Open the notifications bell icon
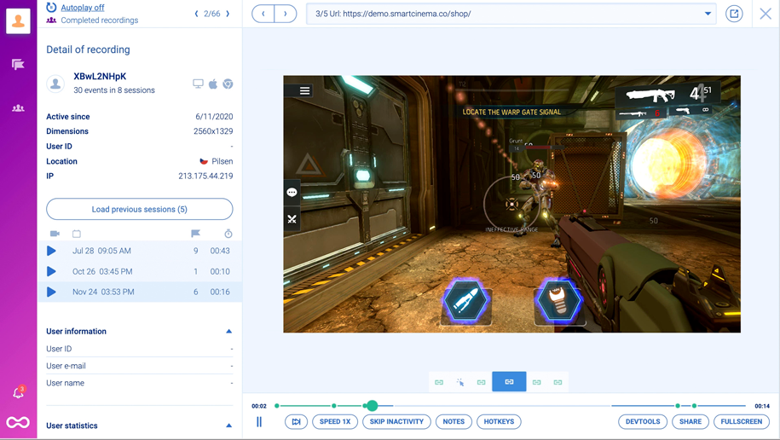Viewport: 780px width, 440px height. pos(19,393)
